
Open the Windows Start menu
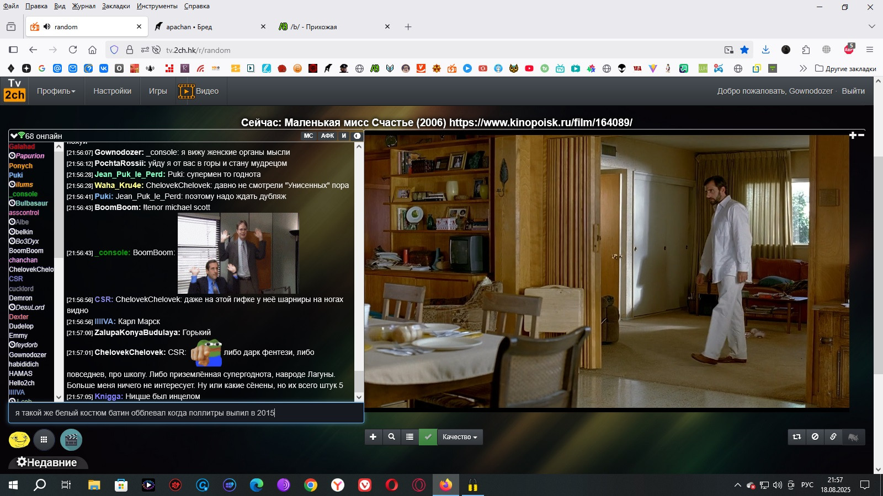point(13,485)
